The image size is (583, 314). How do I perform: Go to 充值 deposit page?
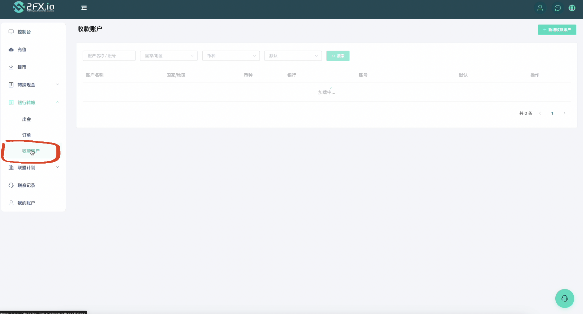click(x=22, y=49)
